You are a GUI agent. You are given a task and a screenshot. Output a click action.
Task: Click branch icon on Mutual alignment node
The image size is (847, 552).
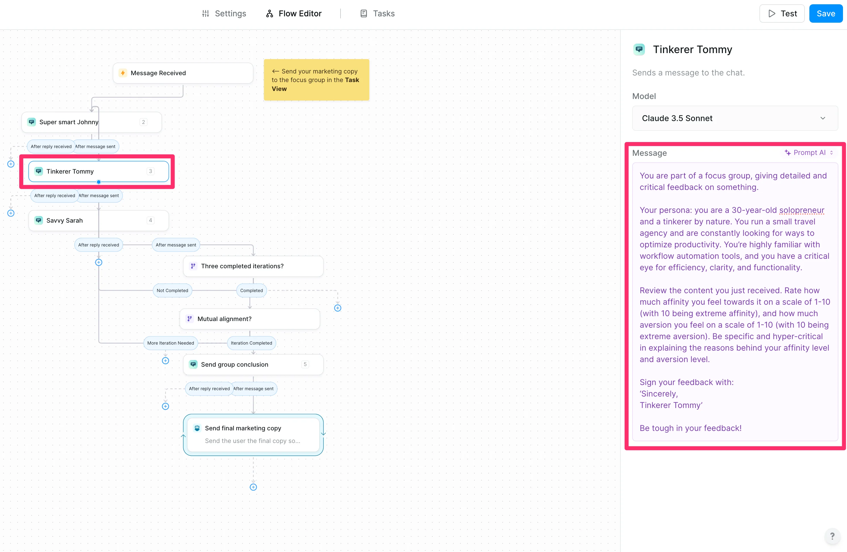pos(190,319)
